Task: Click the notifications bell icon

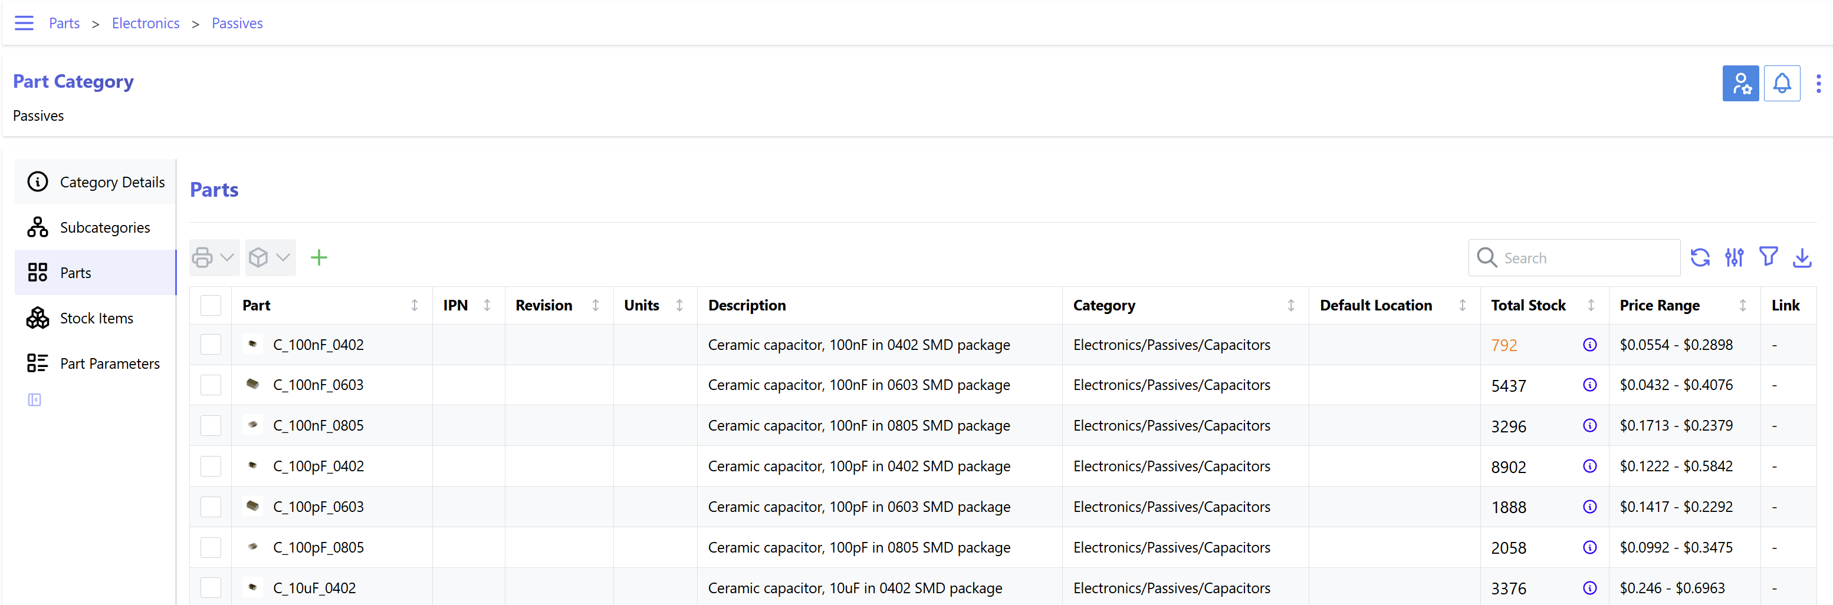Action: tap(1781, 84)
